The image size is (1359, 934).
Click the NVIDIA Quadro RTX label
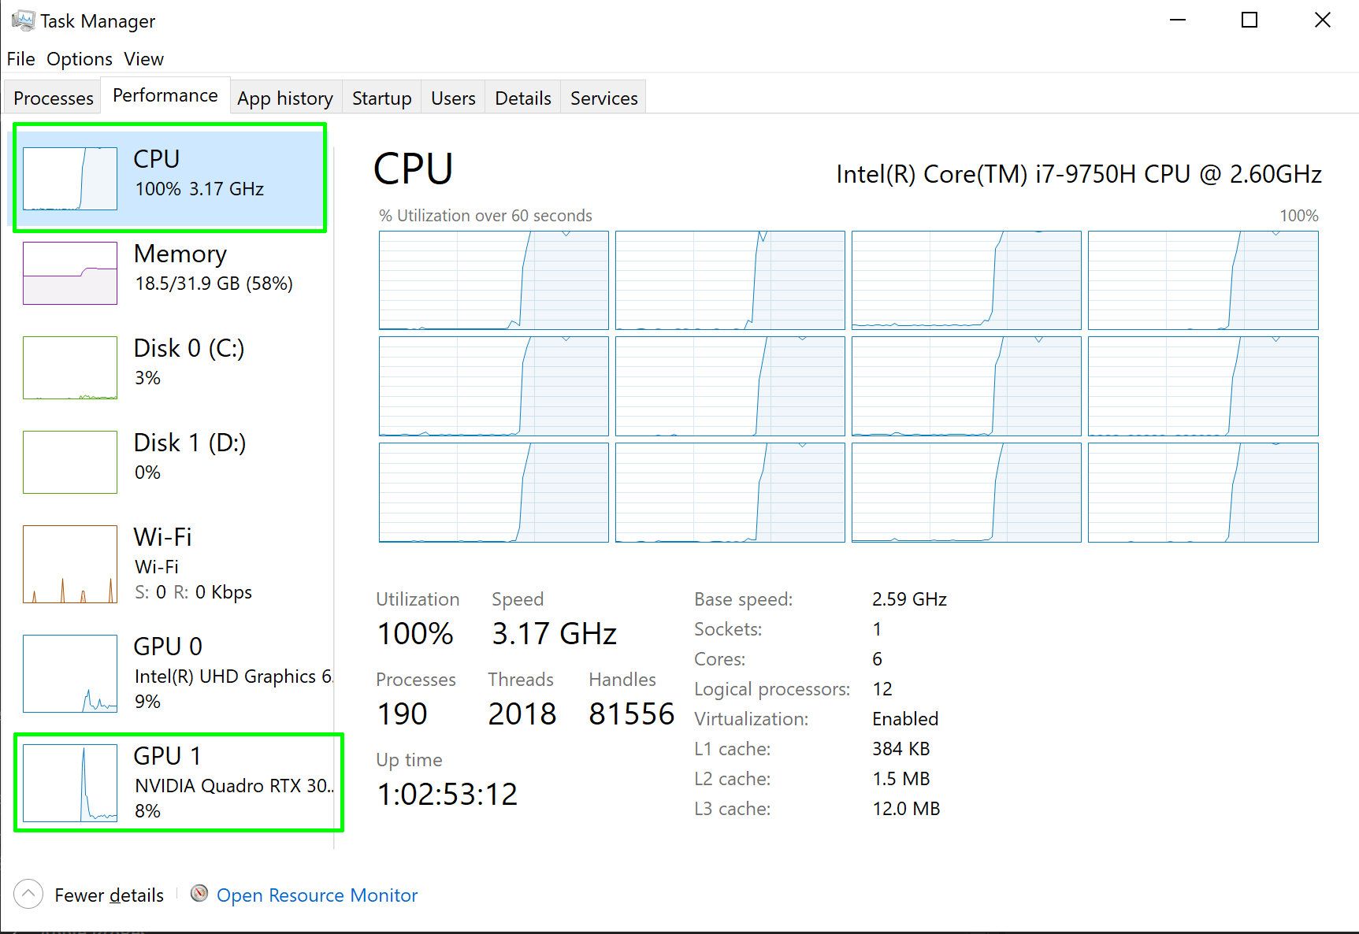[234, 786]
